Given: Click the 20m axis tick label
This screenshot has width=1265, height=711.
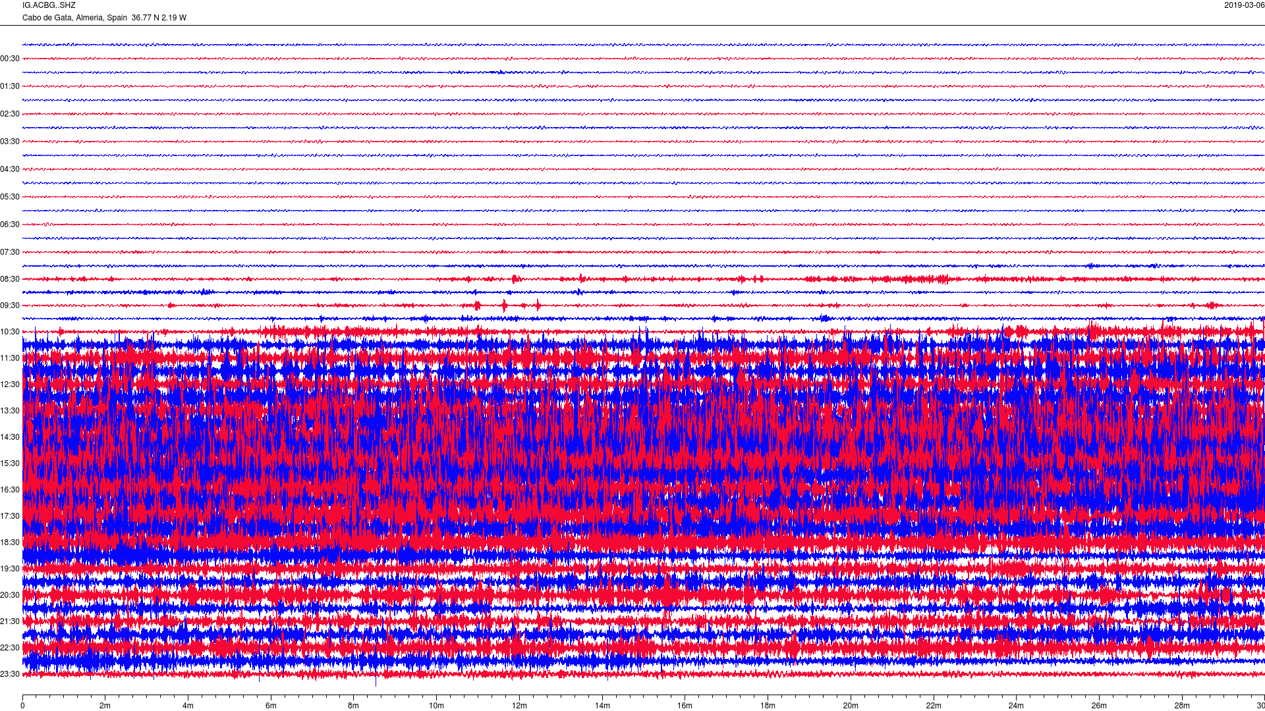Looking at the screenshot, I should pos(851,706).
